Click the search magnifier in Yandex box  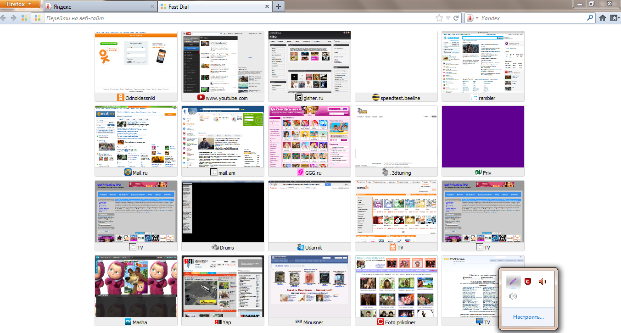click(x=590, y=18)
